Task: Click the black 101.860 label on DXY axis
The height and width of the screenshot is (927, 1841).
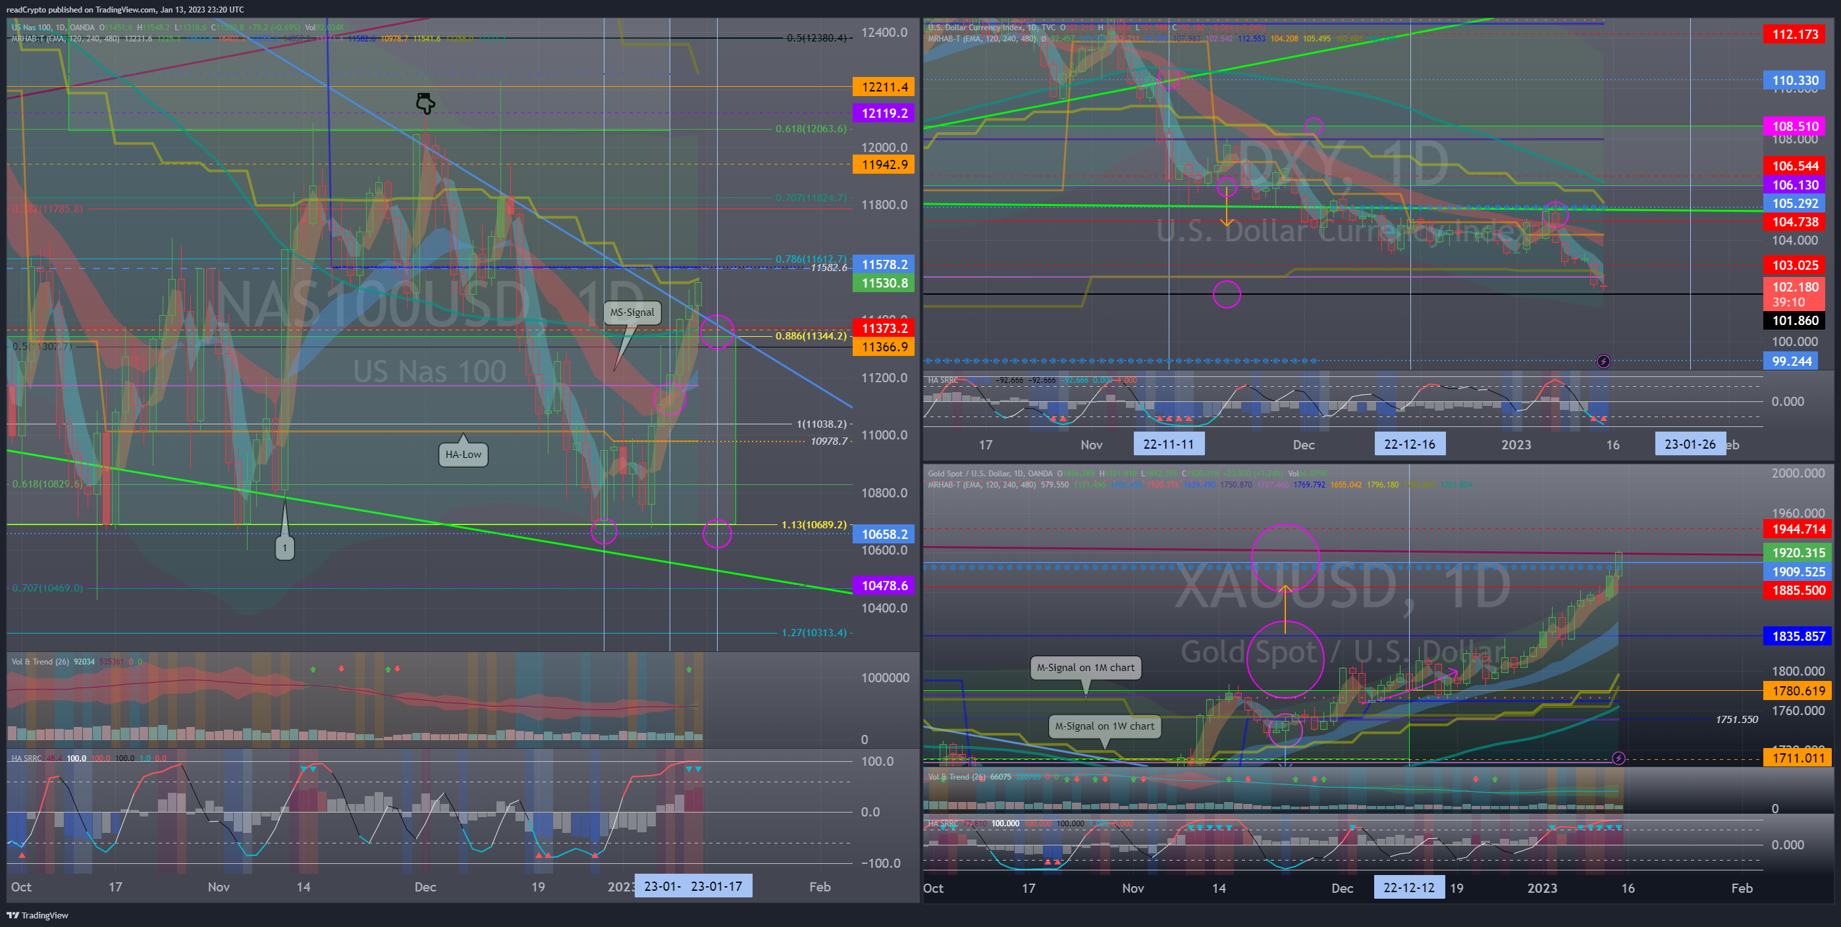Action: (1794, 320)
